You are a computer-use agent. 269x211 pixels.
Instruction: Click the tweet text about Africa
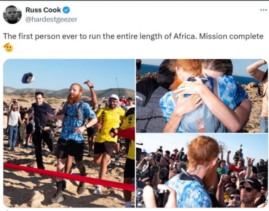pos(133,36)
